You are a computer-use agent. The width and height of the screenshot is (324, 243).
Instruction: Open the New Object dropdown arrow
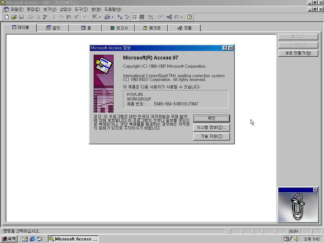(182, 17)
